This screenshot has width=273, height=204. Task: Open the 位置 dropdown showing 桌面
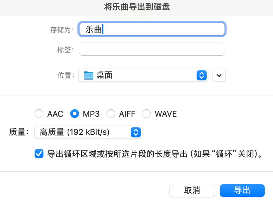coord(140,75)
